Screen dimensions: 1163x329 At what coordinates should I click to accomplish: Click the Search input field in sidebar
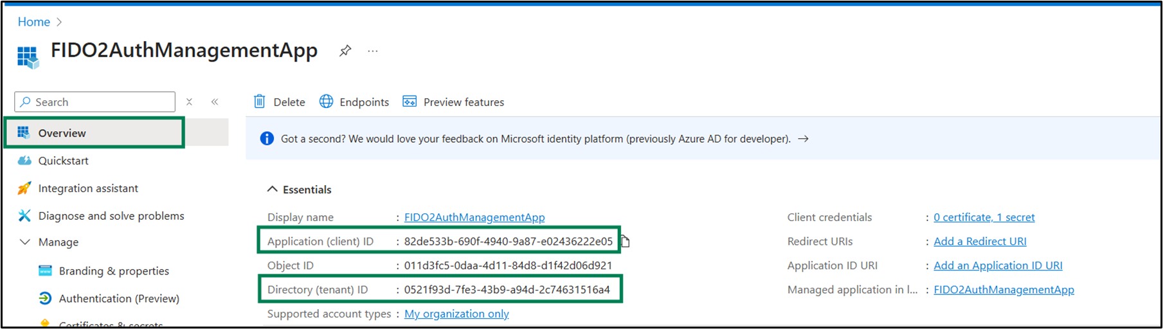[x=95, y=102]
